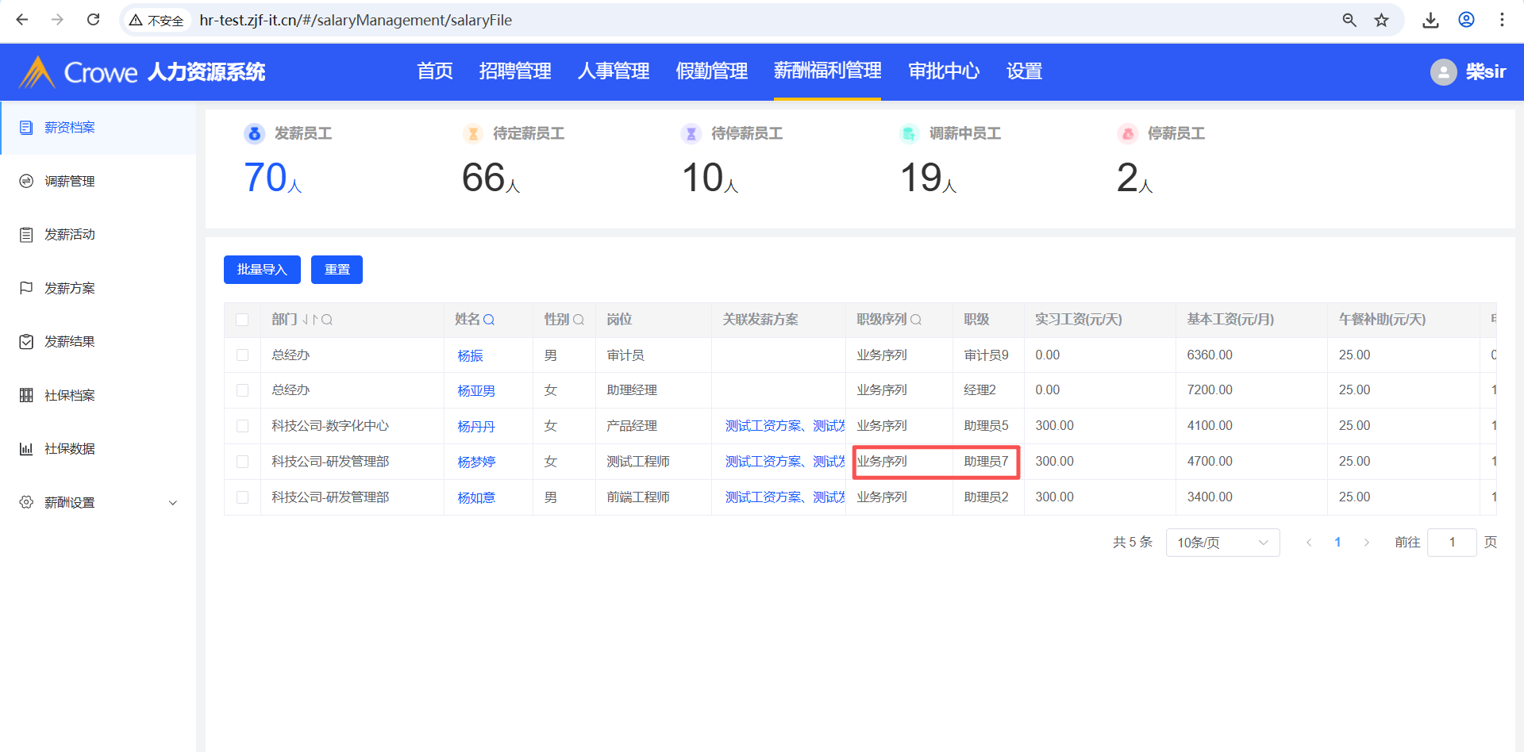The height and width of the screenshot is (752, 1524).
Task: Expand the 薪酬设置 sidebar submenu
Action: (172, 503)
